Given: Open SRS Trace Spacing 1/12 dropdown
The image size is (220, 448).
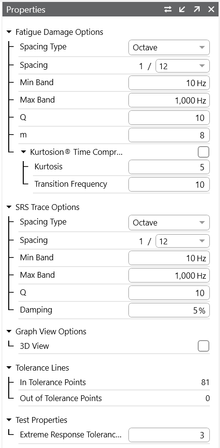Looking at the screenshot, I should tap(183, 241).
